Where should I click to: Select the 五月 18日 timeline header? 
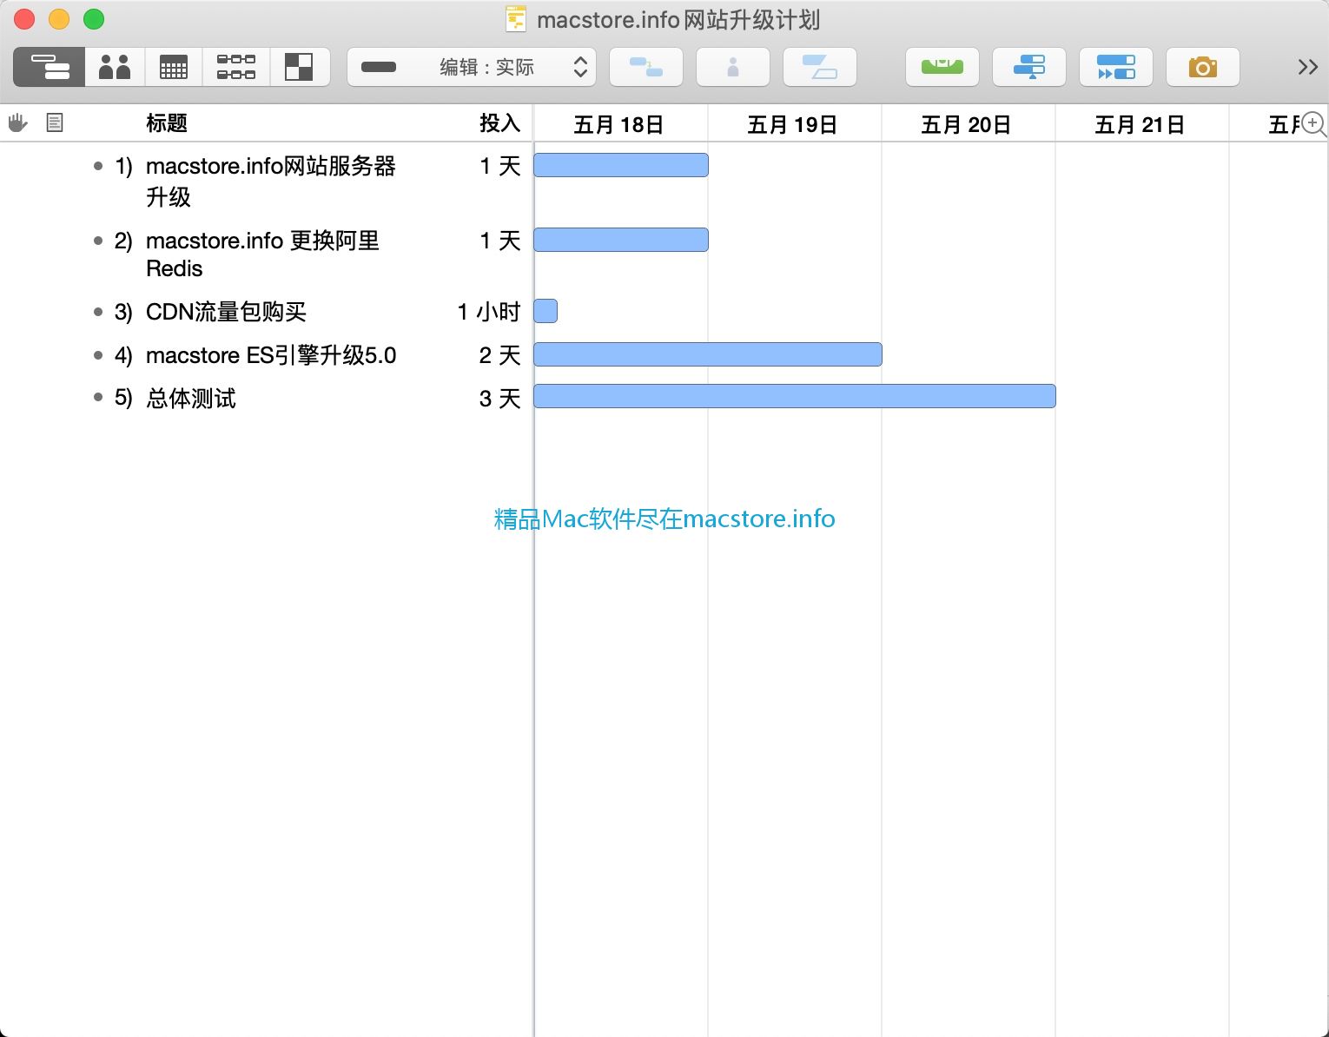point(619,125)
